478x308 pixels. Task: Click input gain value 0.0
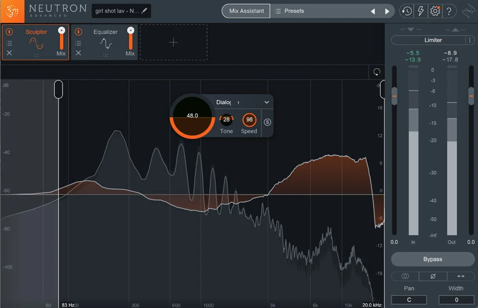pos(394,242)
